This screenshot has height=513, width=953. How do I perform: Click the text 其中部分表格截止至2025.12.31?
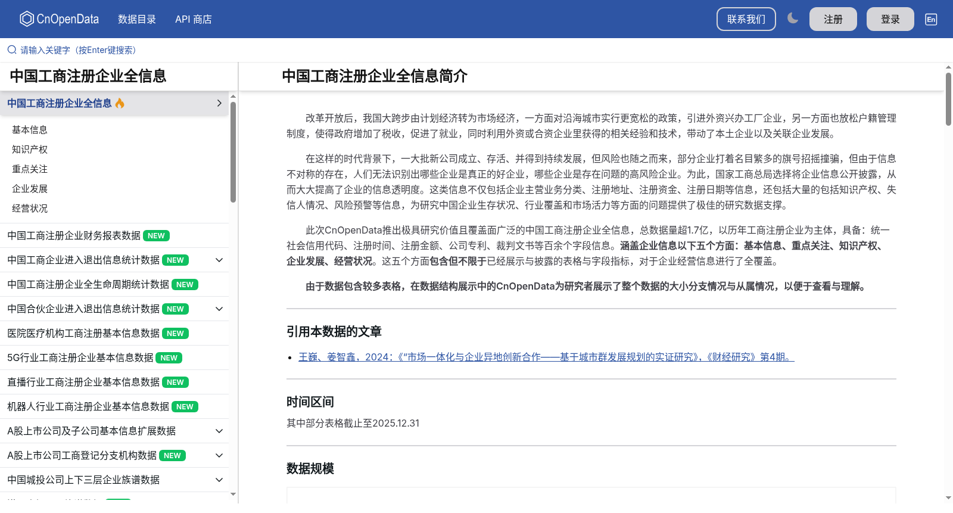353,423
